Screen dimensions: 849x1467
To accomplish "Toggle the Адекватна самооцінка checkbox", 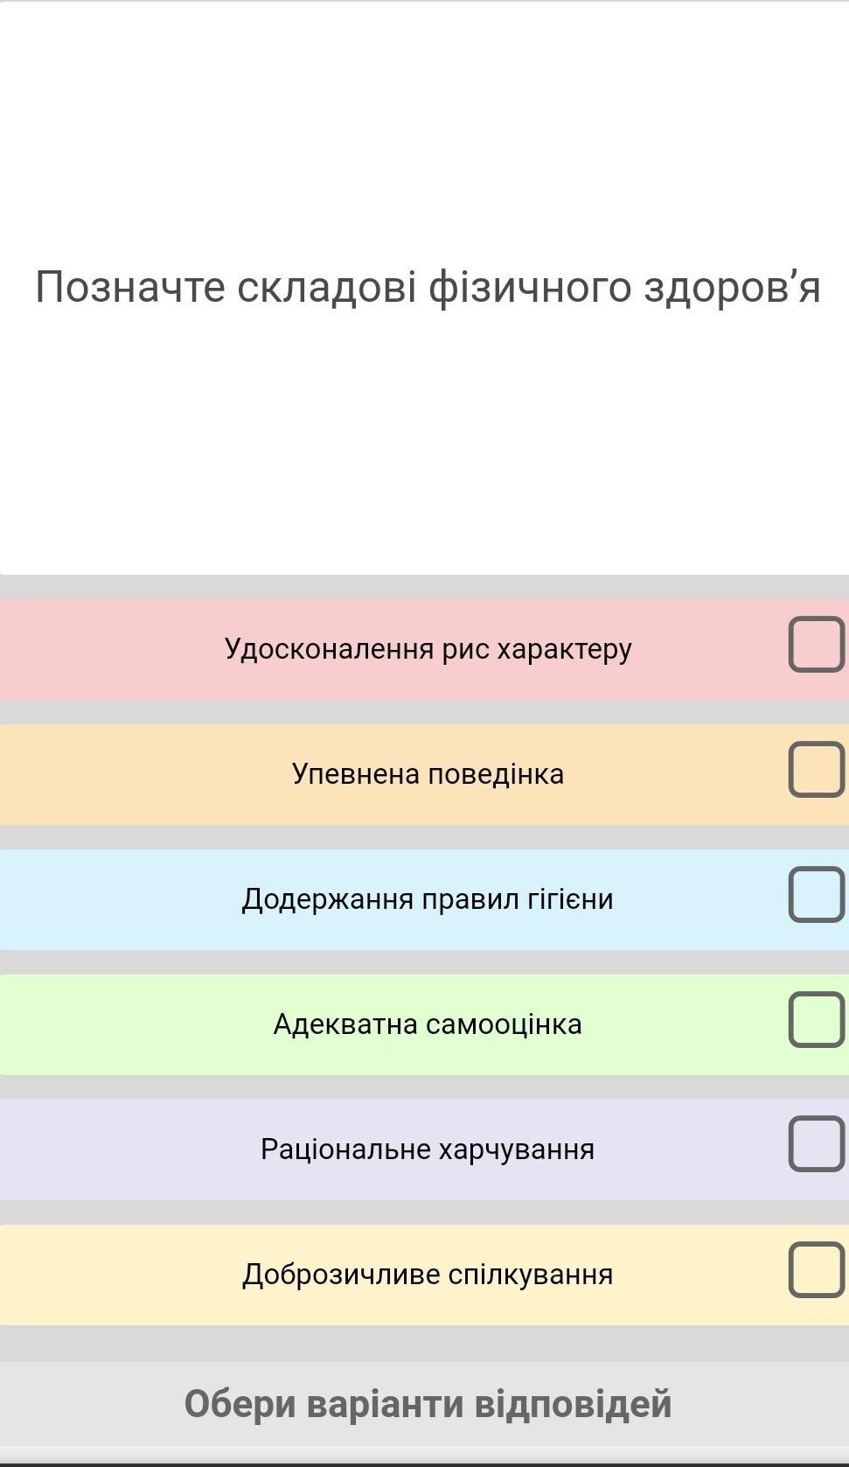I will (816, 1020).
